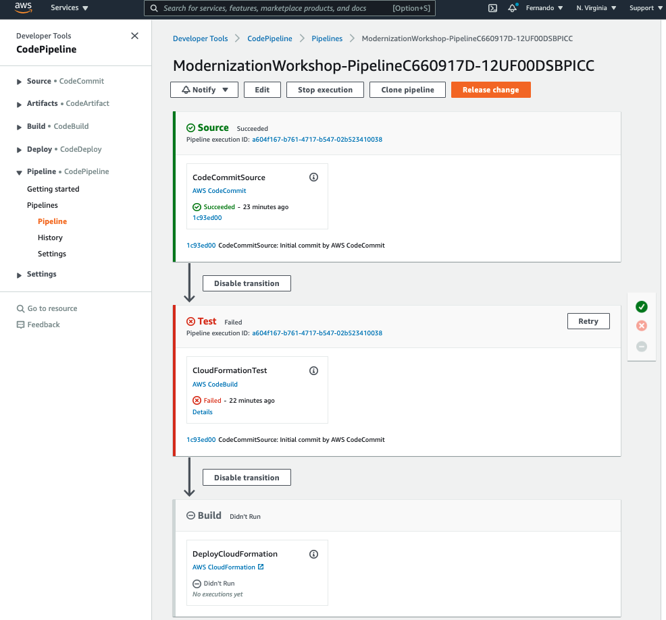Click the AWS logo home icon
The image size is (666, 620).
(24, 7)
